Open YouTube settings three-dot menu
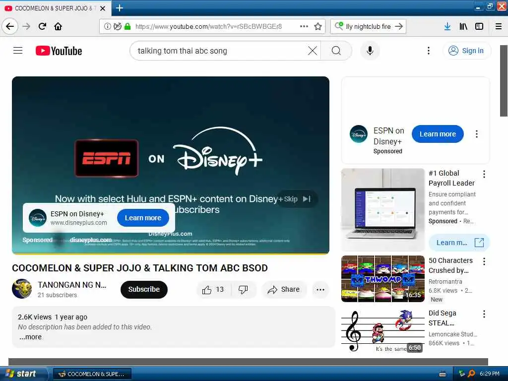This screenshot has width=508, height=381. 428,51
